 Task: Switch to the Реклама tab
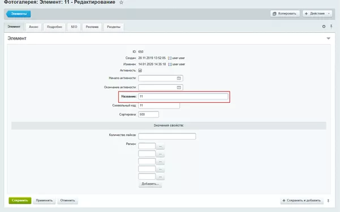click(x=92, y=27)
